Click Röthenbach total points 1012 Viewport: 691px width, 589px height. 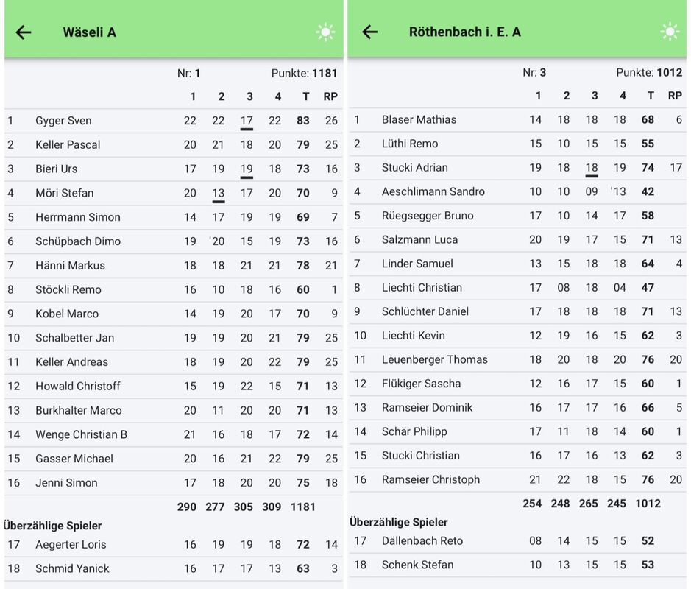[668, 72]
